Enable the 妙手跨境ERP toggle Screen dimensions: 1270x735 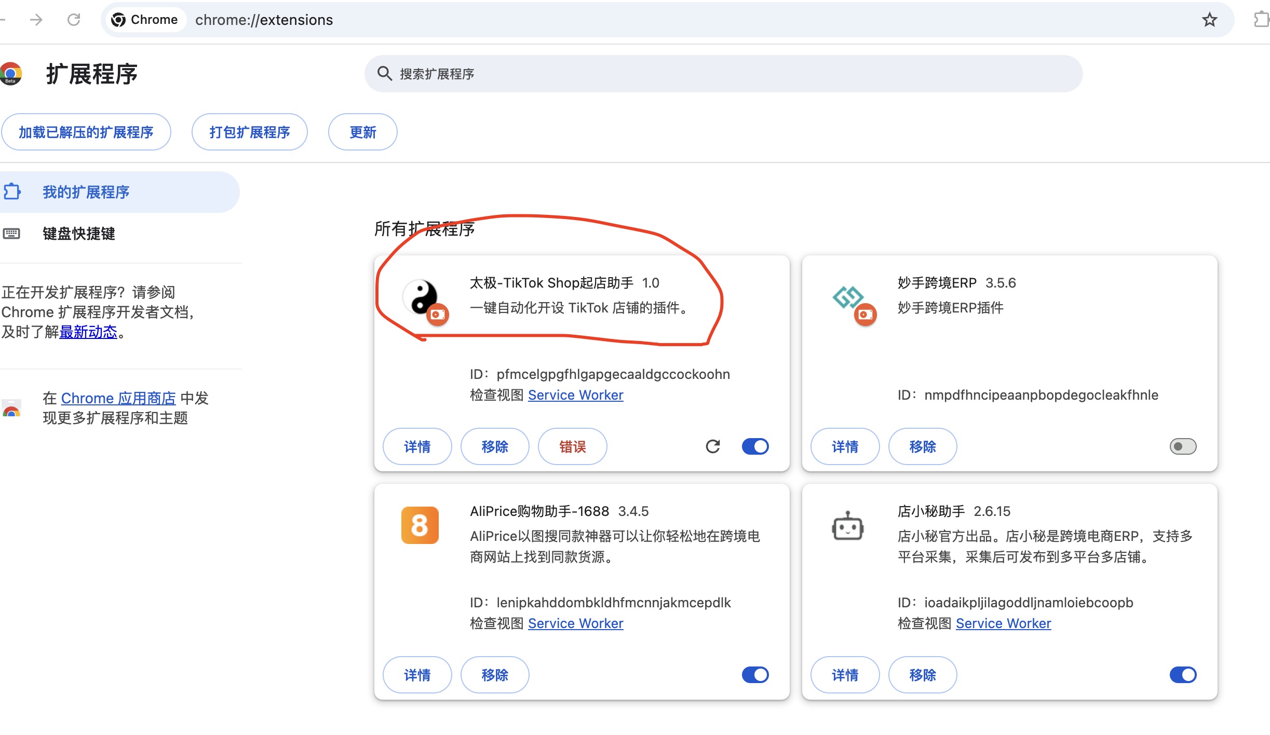1183,446
